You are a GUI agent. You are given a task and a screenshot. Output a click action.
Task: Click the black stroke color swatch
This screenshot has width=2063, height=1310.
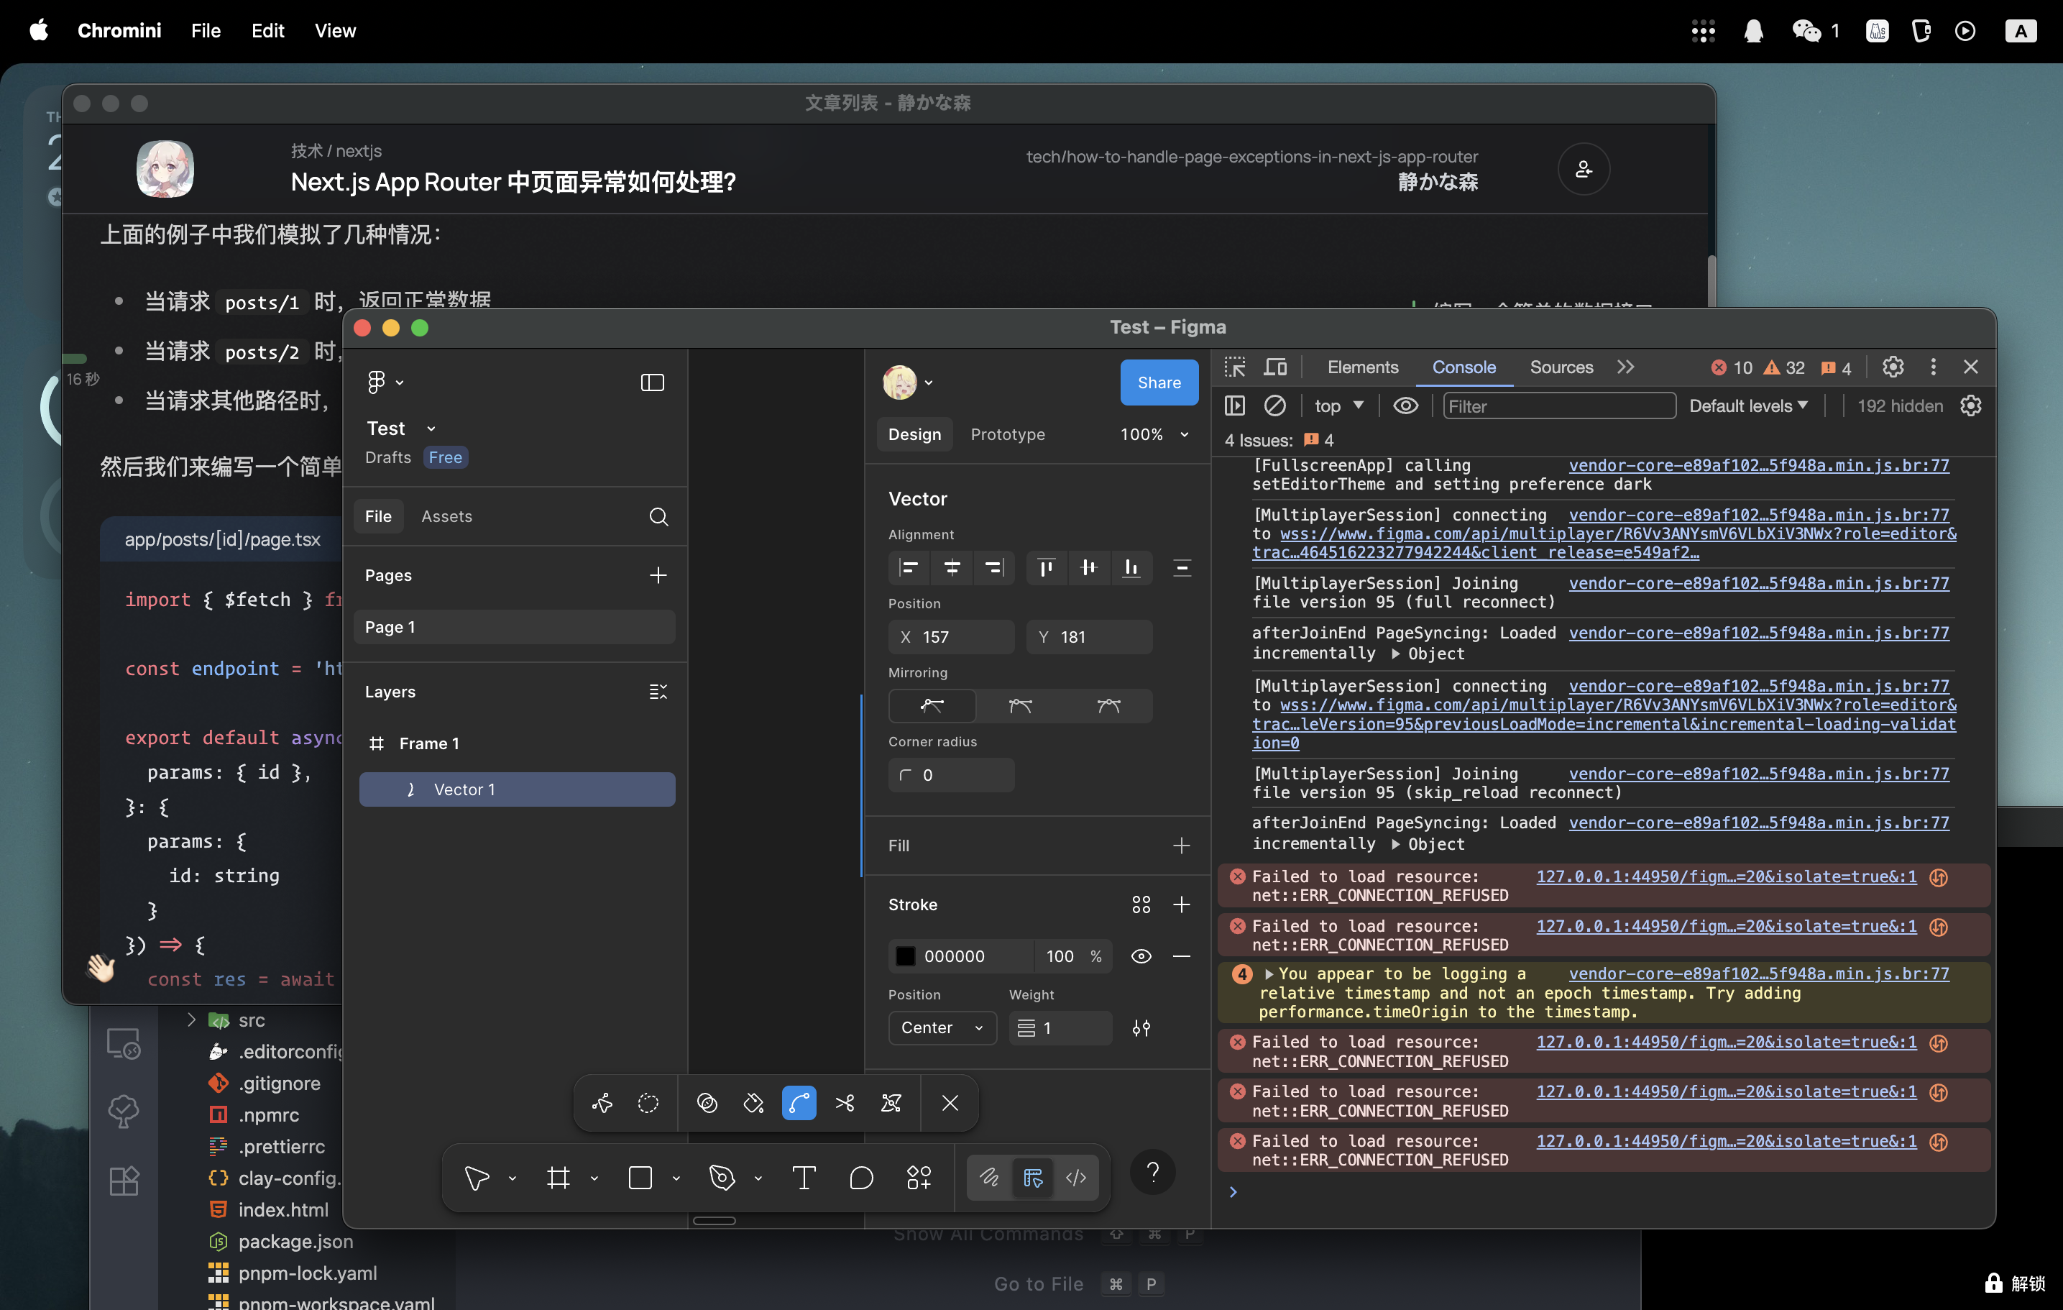pyautogui.click(x=906, y=956)
